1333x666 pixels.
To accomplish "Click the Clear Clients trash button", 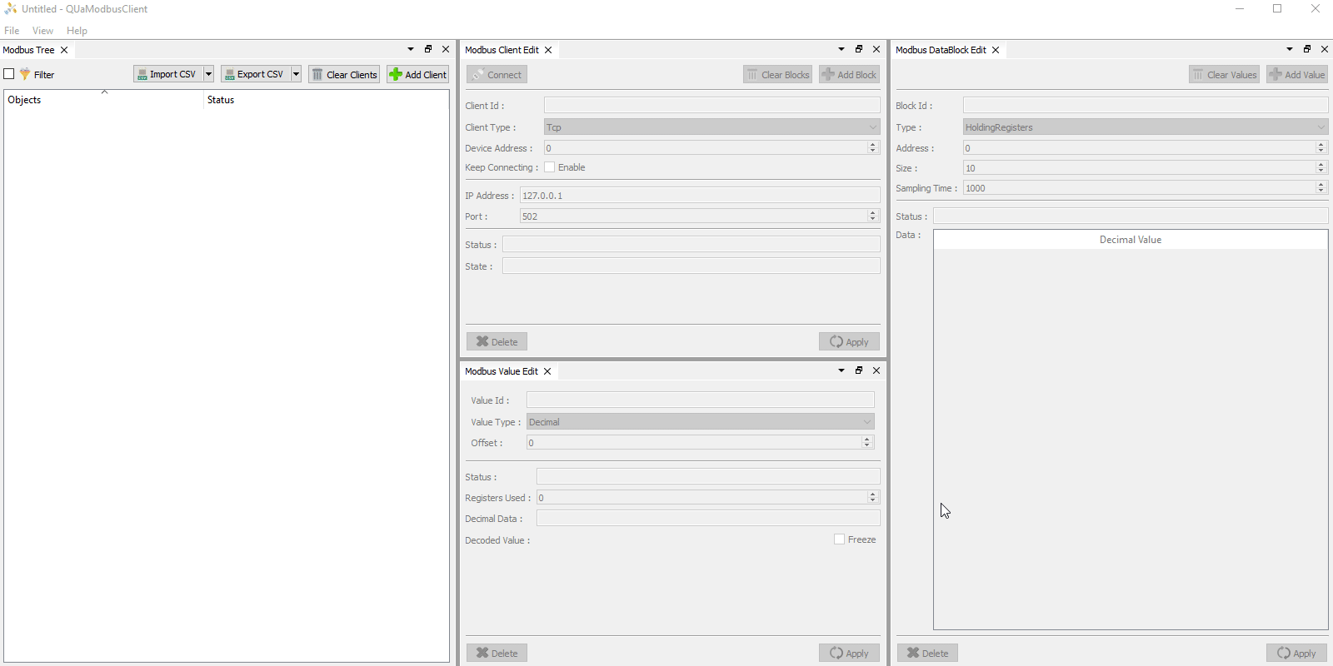I will (x=344, y=74).
